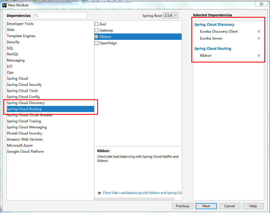This screenshot has width=270, height=213.
Task: Click the Spring Cloud Routing heading in Selected Dependencies
Action: (x=213, y=49)
